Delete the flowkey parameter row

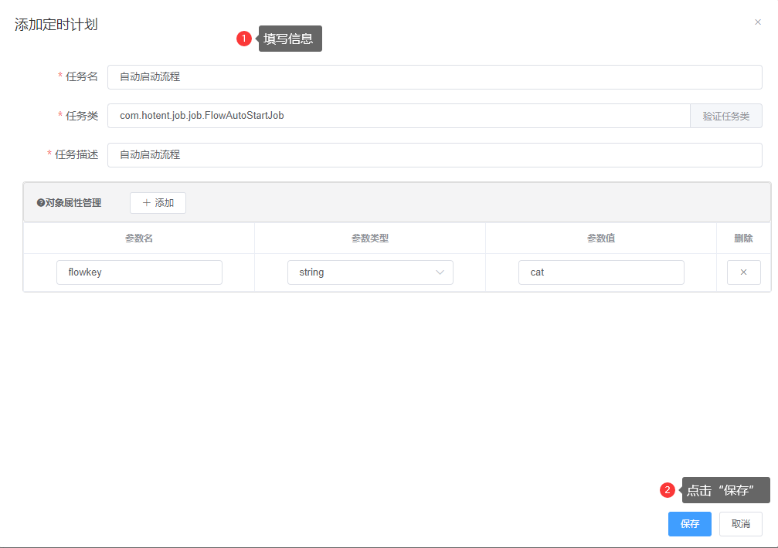pyautogui.click(x=743, y=272)
